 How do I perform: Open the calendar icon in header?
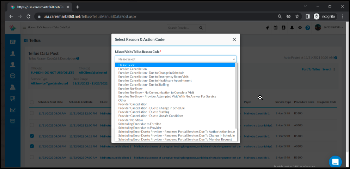[x=275, y=28]
